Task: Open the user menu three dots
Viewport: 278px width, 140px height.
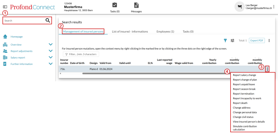Action: (274, 7)
